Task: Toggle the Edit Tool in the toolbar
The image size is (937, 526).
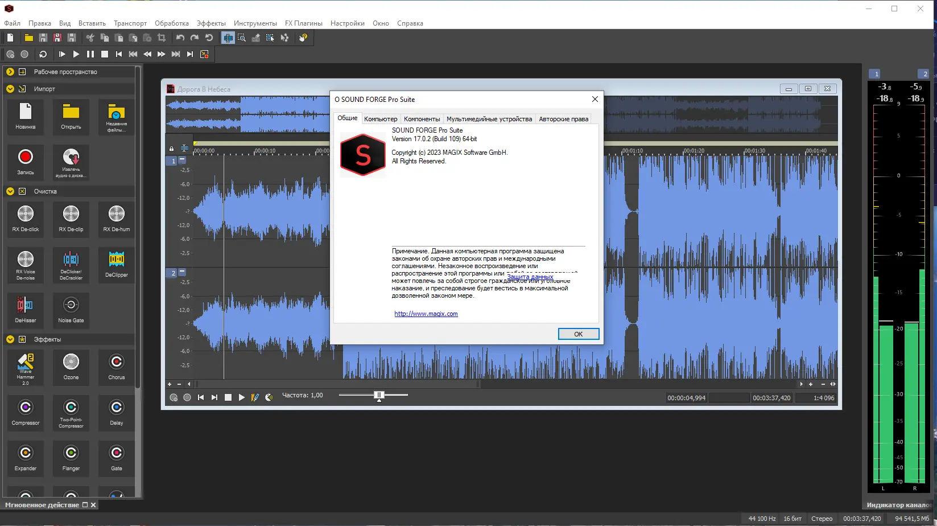Action: coord(228,38)
